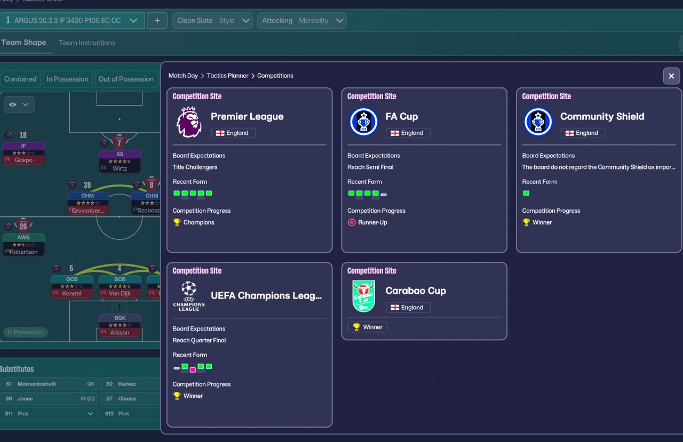Viewport: 683px width, 442px height.
Task: Add a new tactic with plus button
Action: (157, 21)
